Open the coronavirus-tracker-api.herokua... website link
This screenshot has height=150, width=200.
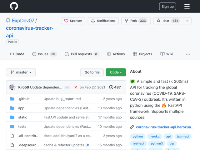(x=165, y=127)
